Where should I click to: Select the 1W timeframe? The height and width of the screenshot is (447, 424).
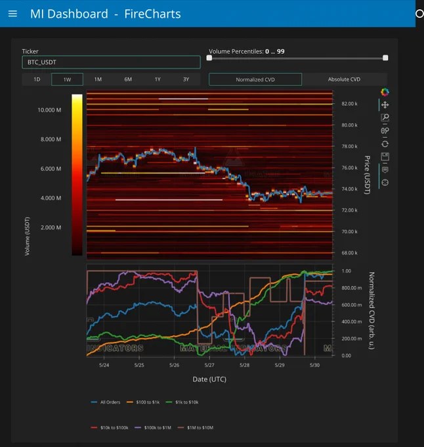(67, 80)
